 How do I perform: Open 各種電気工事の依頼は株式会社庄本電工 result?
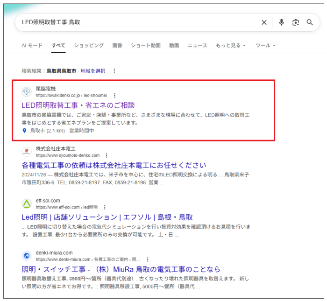pyautogui.click(x=114, y=165)
